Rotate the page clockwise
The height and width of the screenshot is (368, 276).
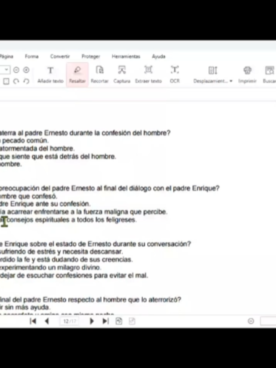(16, 81)
